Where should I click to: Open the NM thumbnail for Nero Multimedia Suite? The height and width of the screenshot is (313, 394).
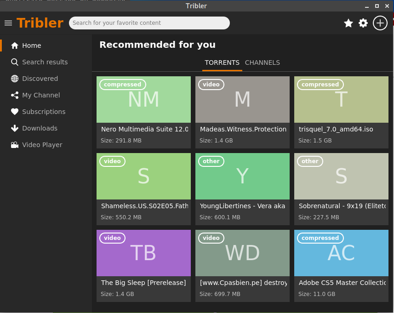(x=143, y=99)
